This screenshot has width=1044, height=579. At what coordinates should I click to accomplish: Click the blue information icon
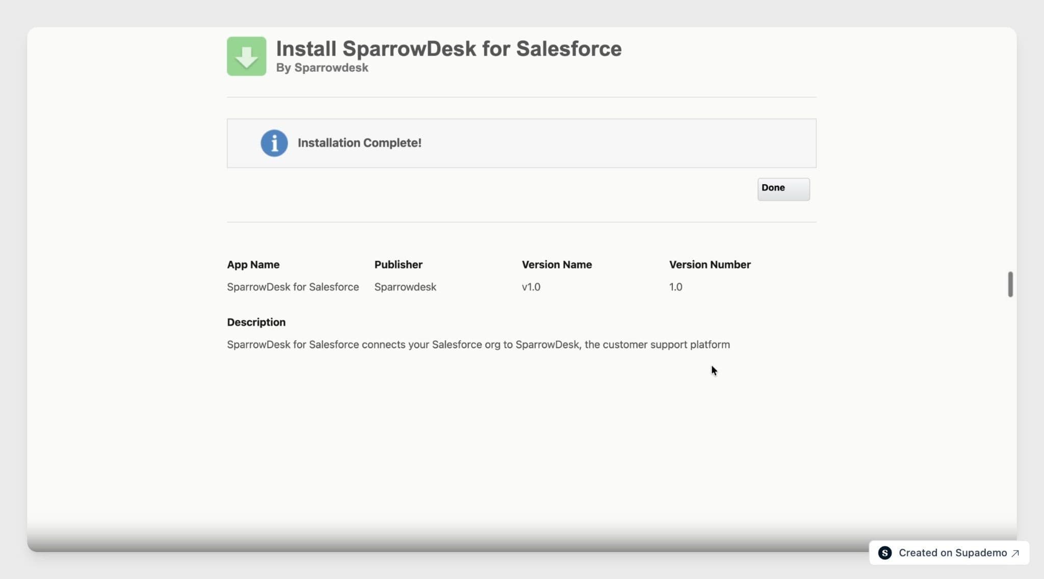pyautogui.click(x=274, y=143)
